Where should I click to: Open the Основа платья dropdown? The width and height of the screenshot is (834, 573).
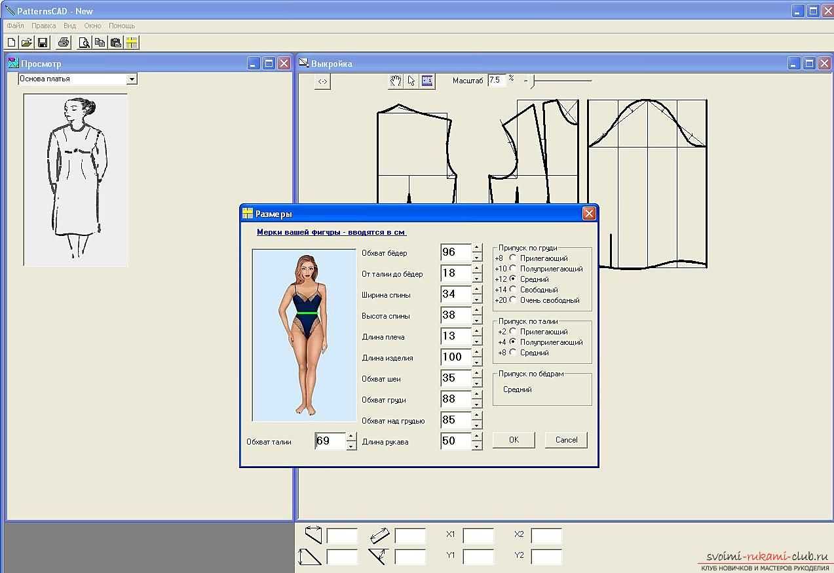click(132, 79)
